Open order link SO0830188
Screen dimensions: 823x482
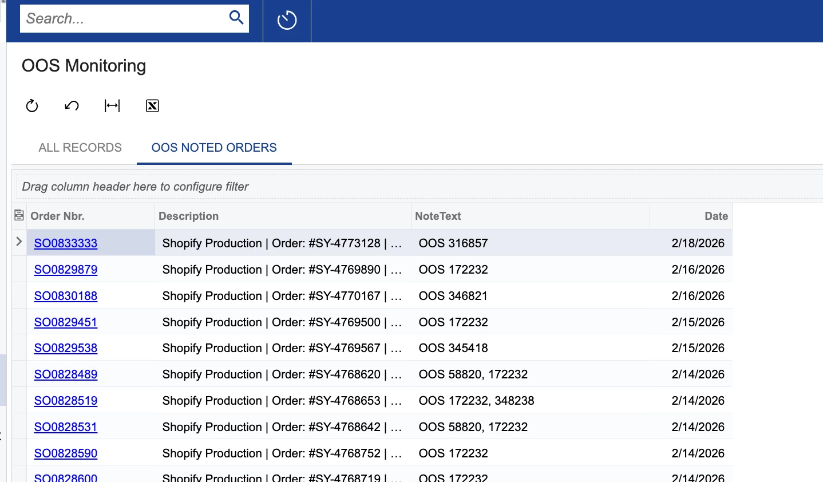(66, 296)
